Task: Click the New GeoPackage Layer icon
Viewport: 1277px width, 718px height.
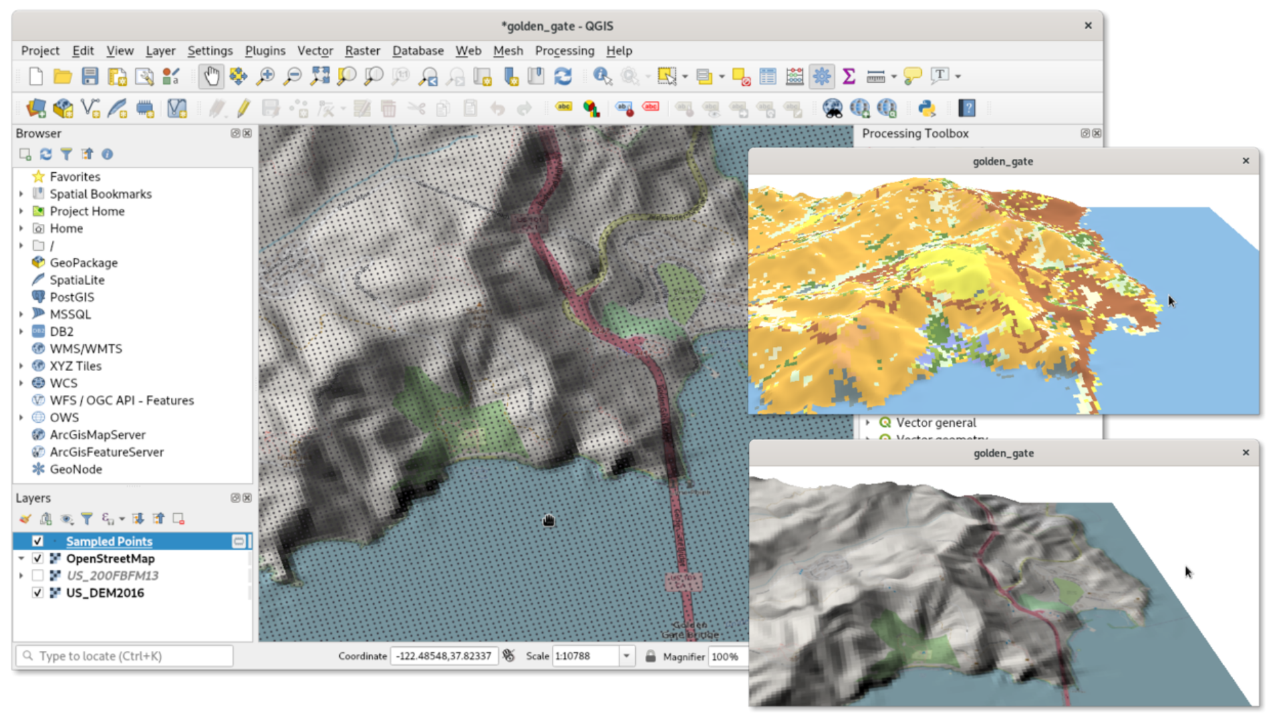Action: (x=63, y=108)
